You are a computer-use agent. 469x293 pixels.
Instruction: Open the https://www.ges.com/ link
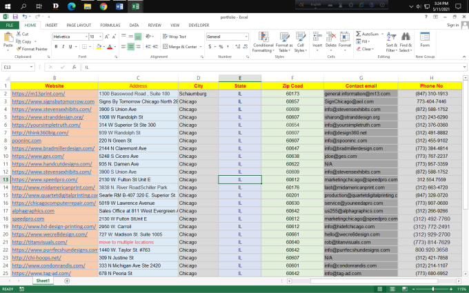pyautogui.click(x=38, y=156)
